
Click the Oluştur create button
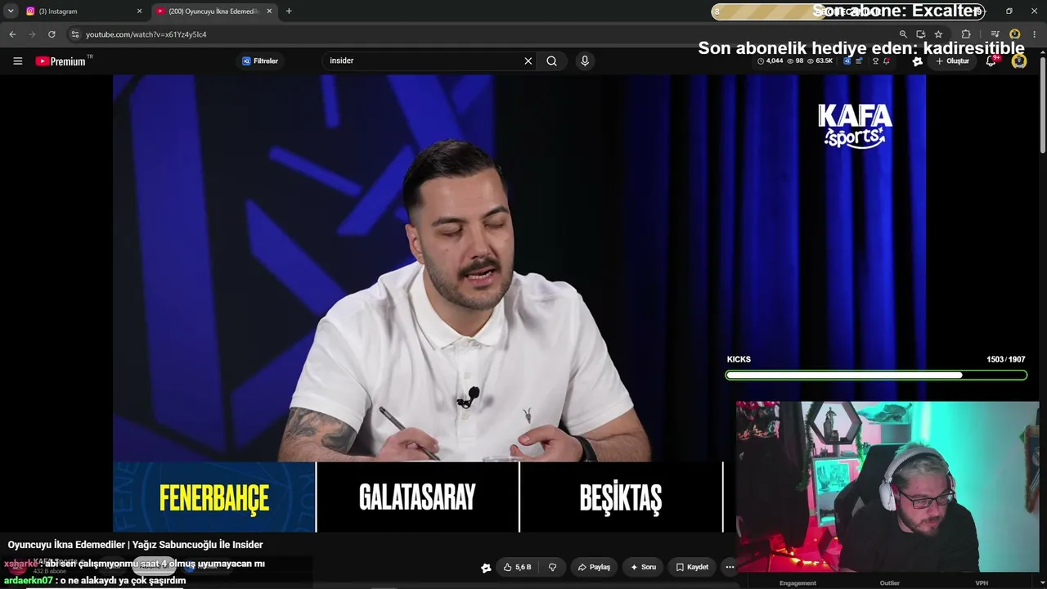click(x=953, y=61)
